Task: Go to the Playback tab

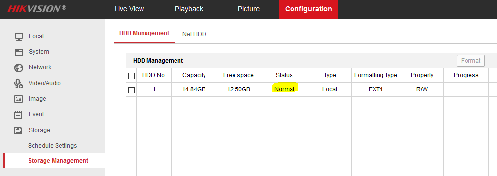Action: (189, 9)
